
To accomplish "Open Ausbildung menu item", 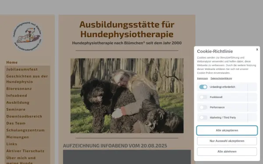I will (18, 102).
